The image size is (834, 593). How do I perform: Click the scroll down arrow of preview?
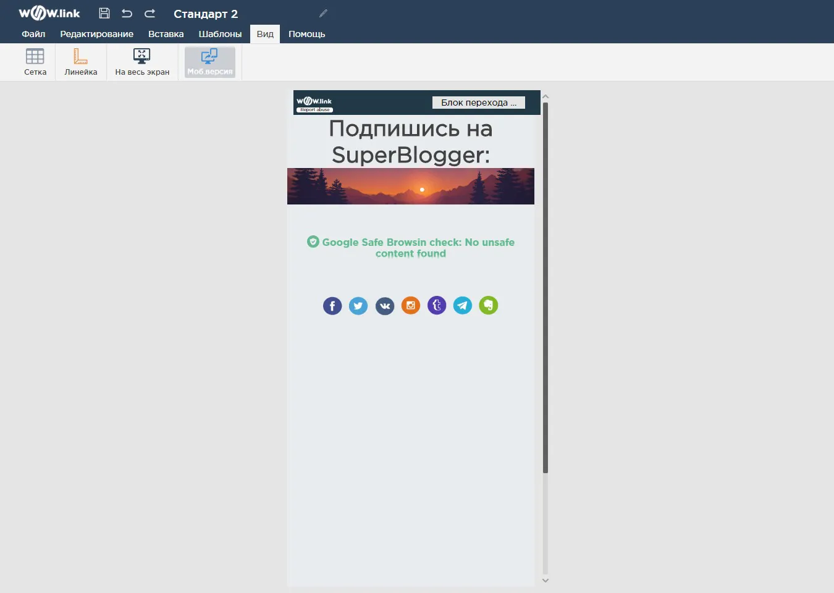click(545, 580)
